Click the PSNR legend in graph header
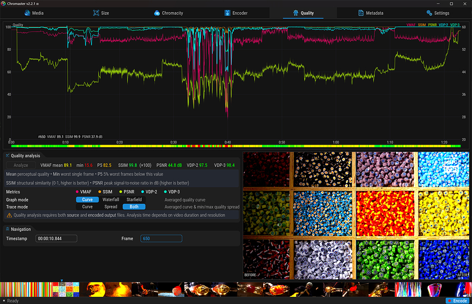Viewport: 472px width, 304px height. coord(432,24)
